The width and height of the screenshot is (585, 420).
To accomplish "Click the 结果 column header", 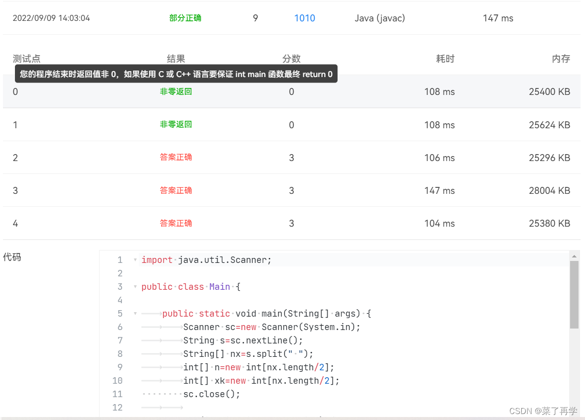I will click(176, 59).
